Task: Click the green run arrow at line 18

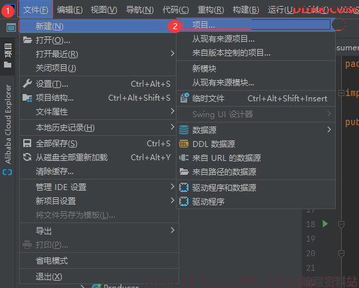Action: click(x=325, y=224)
